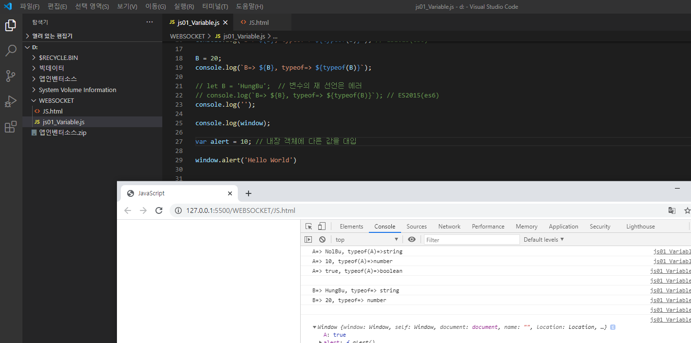Image resolution: width=691 pixels, height=343 pixels.
Task: Open the Source Control view
Action: click(11, 76)
